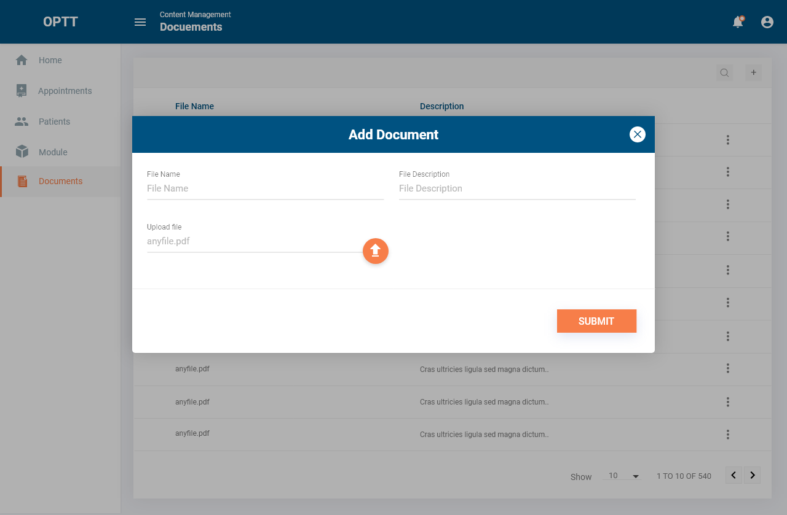This screenshot has height=515, width=787.
Task: Open the notifications bell
Action: pos(738,22)
